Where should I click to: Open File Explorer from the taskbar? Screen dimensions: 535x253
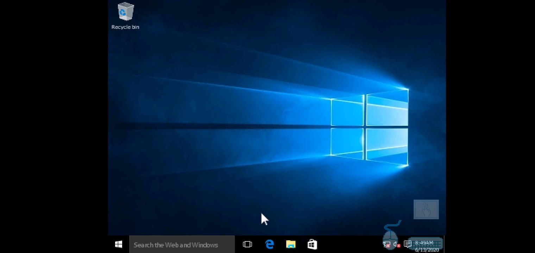point(291,245)
